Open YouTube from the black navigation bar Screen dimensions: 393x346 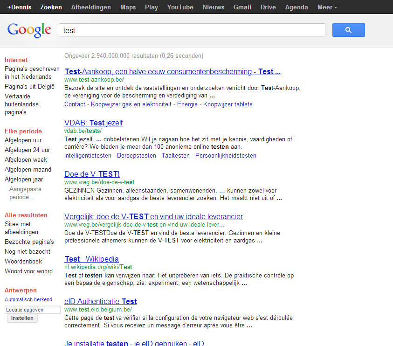point(179,7)
